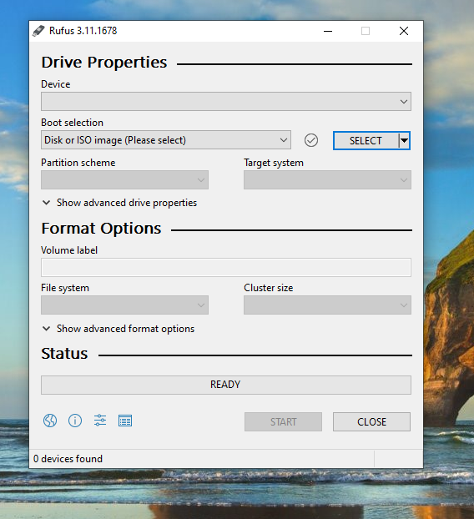This screenshot has height=519, width=474.
Task: Click the Volume label caption
Action: pyautogui.click(x=69, y=250)
